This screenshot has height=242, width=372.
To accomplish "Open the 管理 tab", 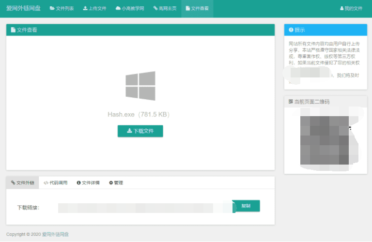I will 116,183.
